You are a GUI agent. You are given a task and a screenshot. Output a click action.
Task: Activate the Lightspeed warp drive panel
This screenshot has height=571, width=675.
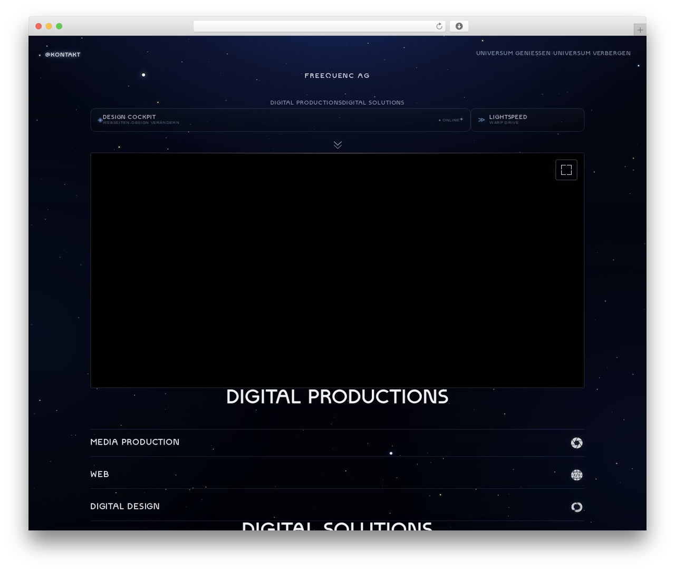(527, 120)
